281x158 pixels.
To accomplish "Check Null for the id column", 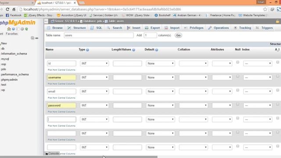I will [x=238, y=62].
